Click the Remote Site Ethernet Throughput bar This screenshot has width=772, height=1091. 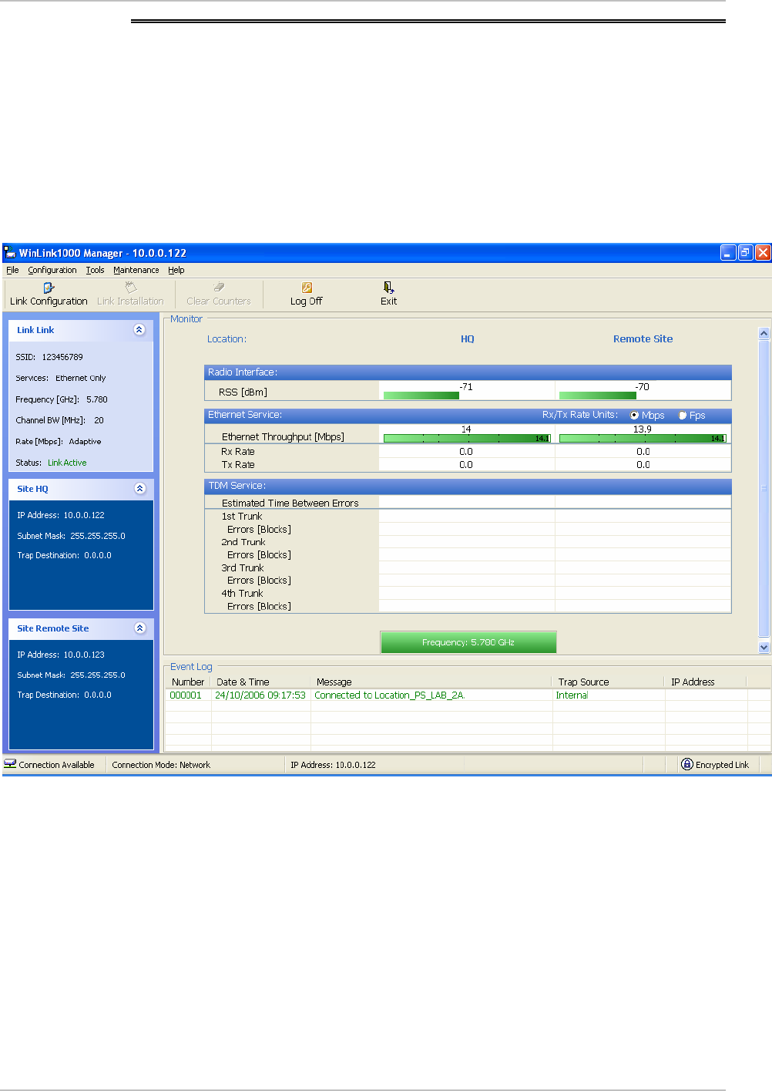(643, 438)
